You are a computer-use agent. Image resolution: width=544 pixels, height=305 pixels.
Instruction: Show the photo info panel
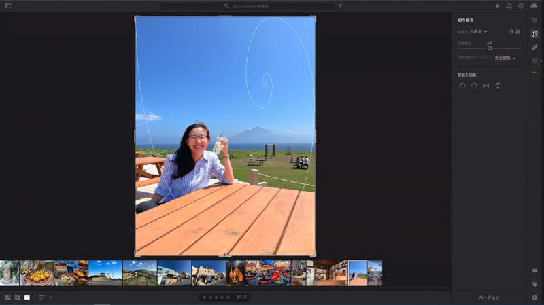coord(534,298)
